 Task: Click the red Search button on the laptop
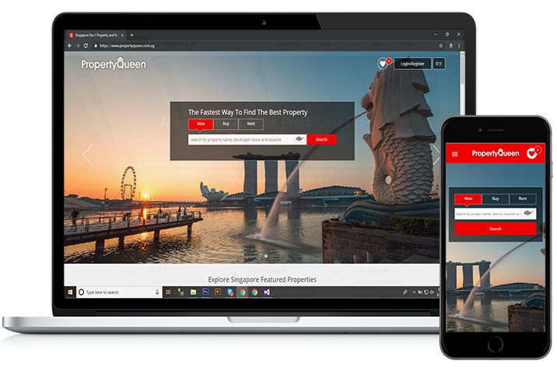point(321,139)
